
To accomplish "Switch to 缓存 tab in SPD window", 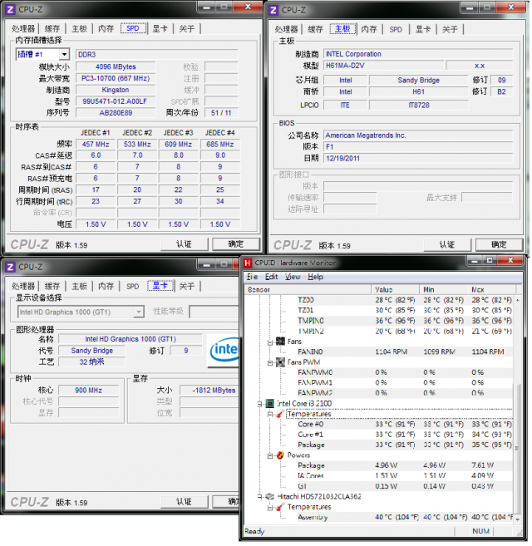I will pyautogui.click(x=52, y=28).
